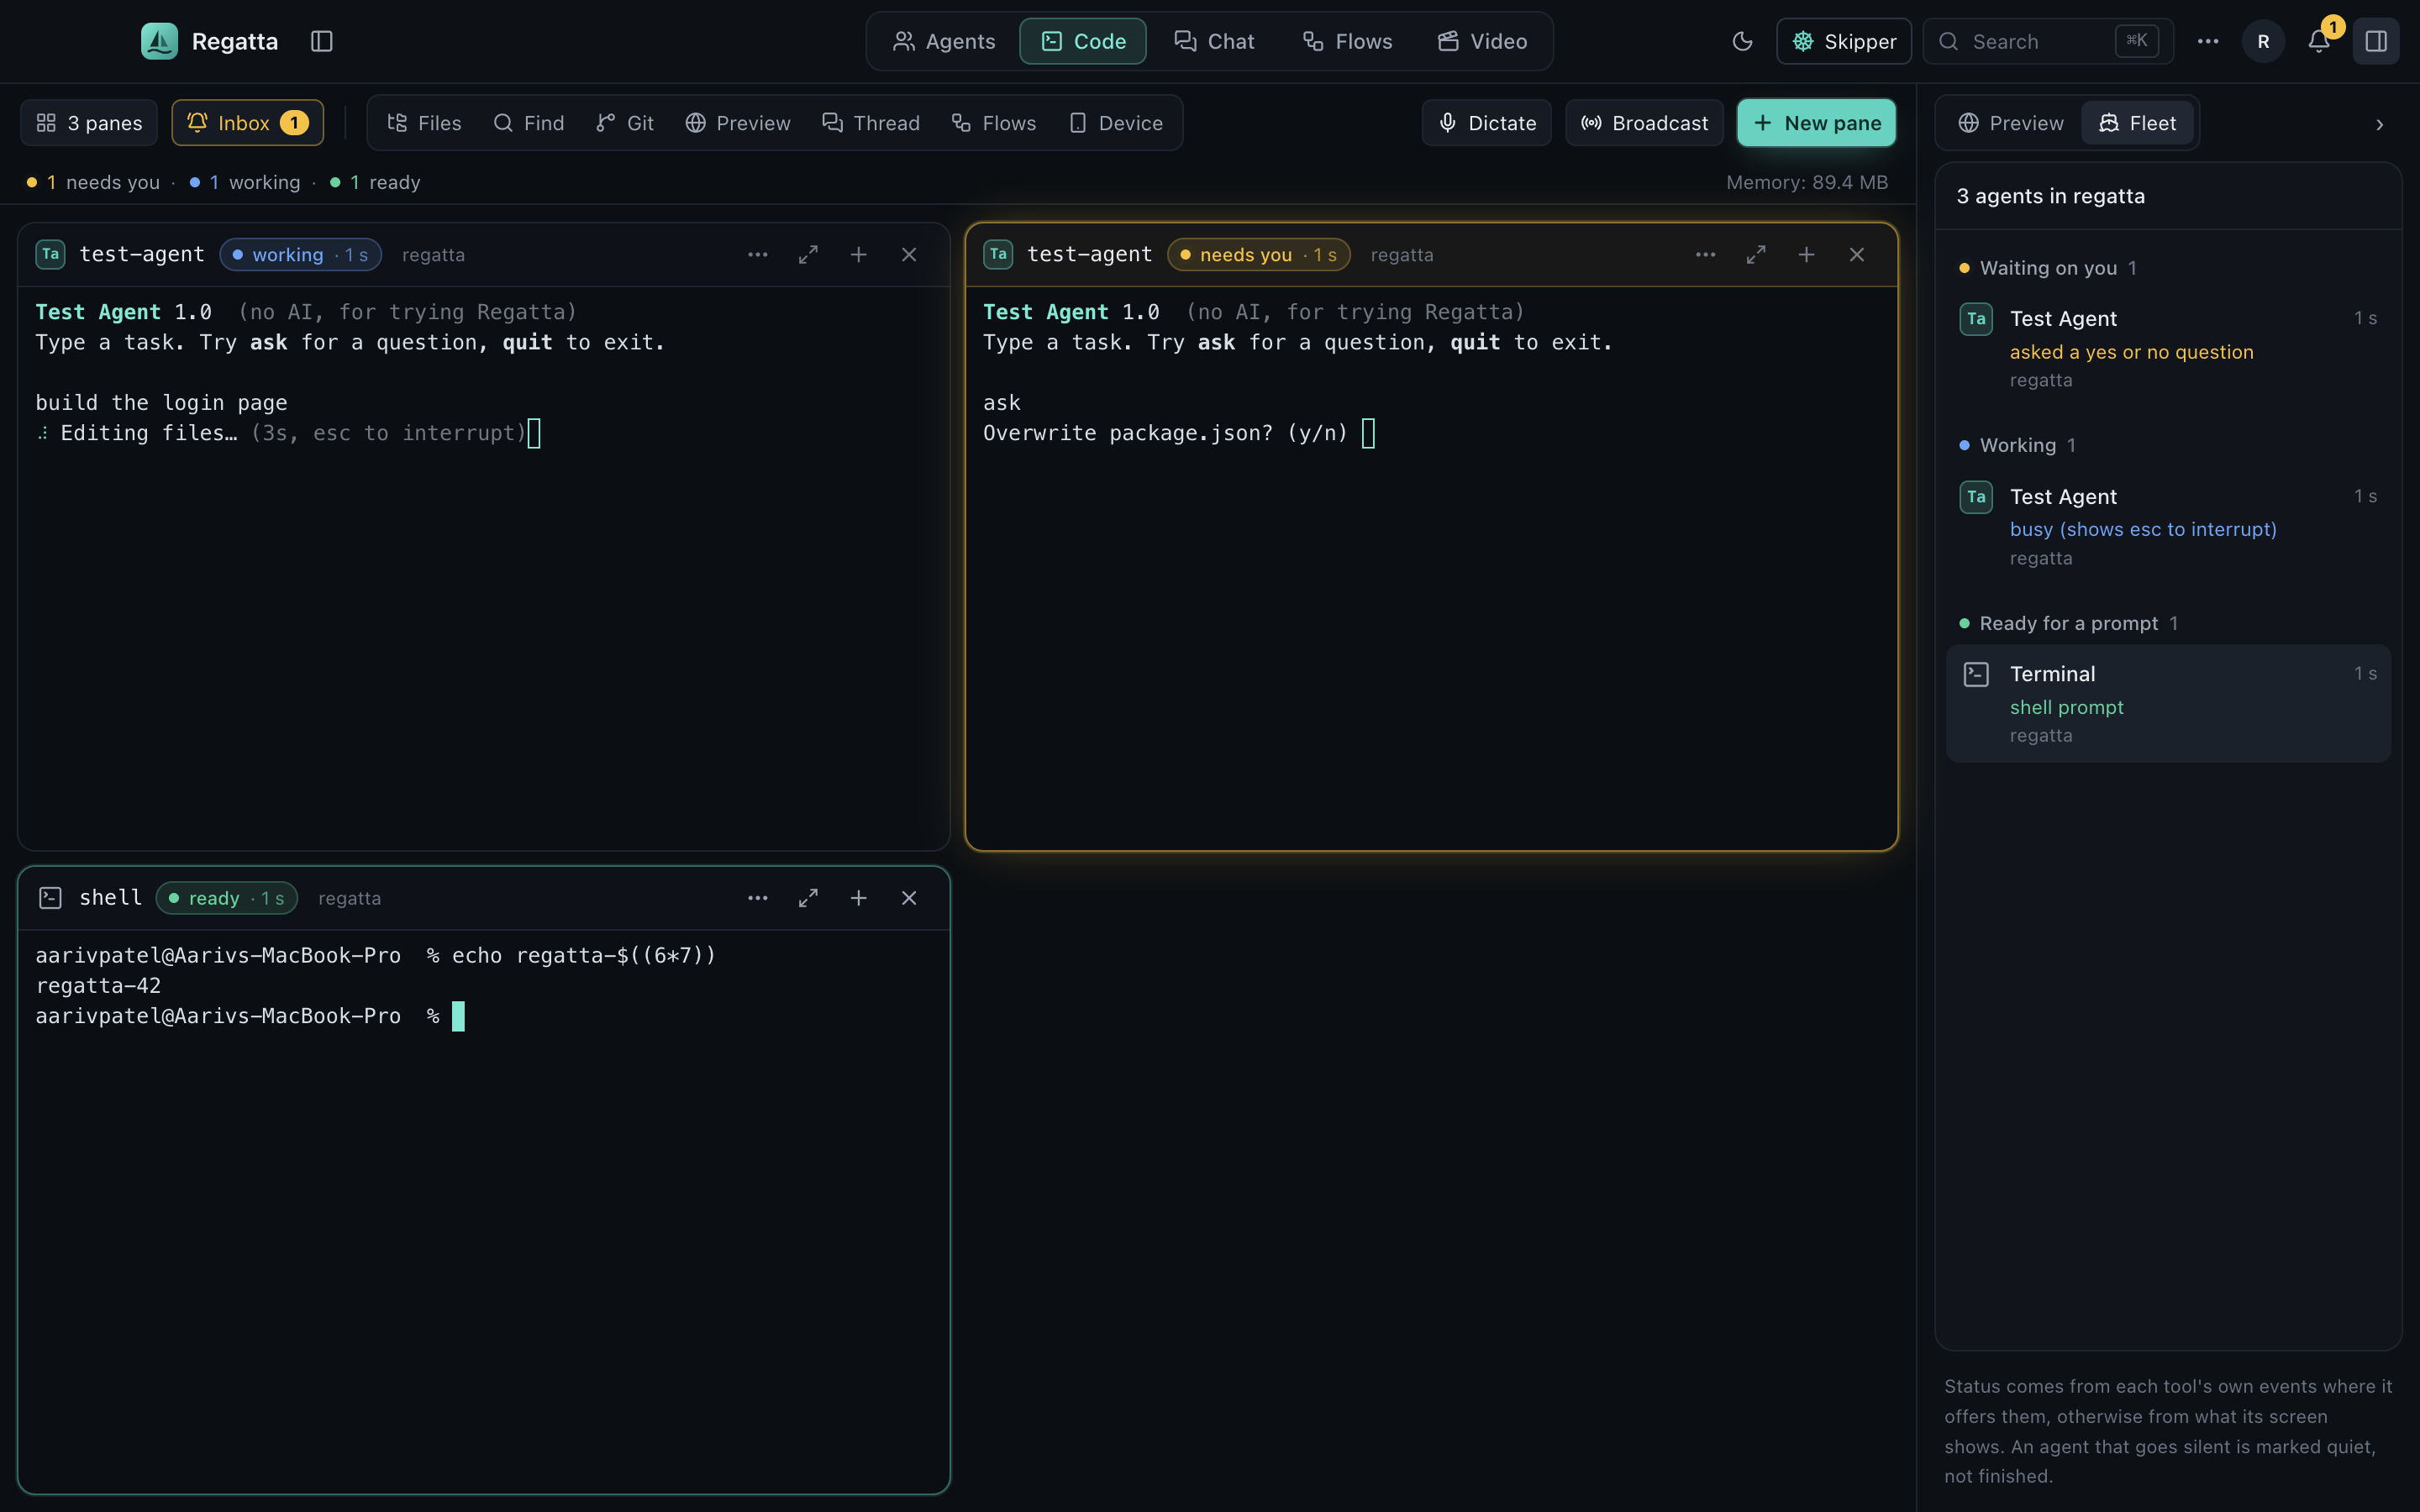
Task: Toggle the right panel icon in top bar
Action: (x=2376, y=41)
